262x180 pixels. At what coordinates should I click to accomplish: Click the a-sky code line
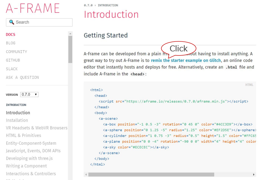pyautogui.click(x=136, y=147)
